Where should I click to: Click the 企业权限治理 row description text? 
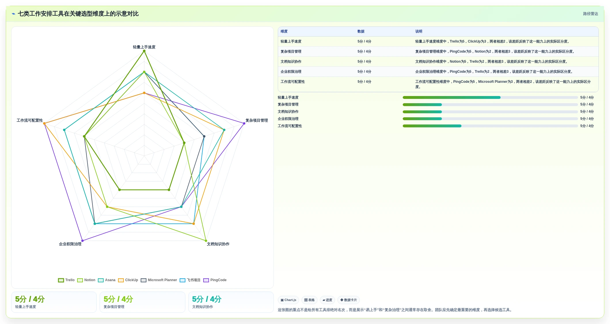495,72
